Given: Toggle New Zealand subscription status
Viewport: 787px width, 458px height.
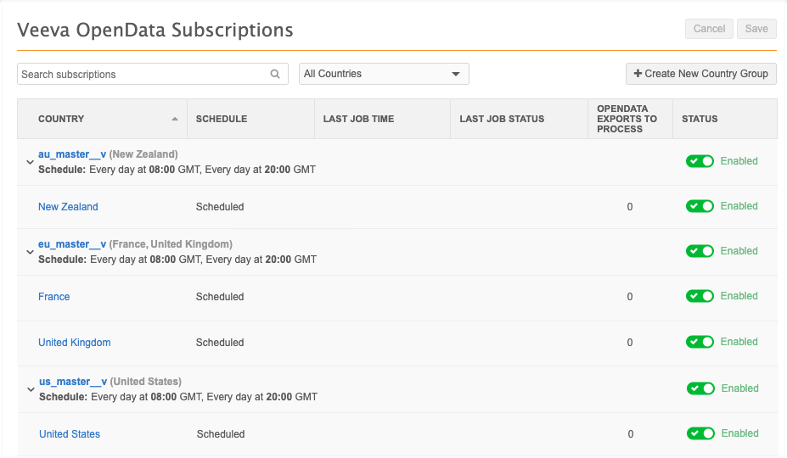Looking at the screenshot, I should pyautogui.click(x=700, y=206).
